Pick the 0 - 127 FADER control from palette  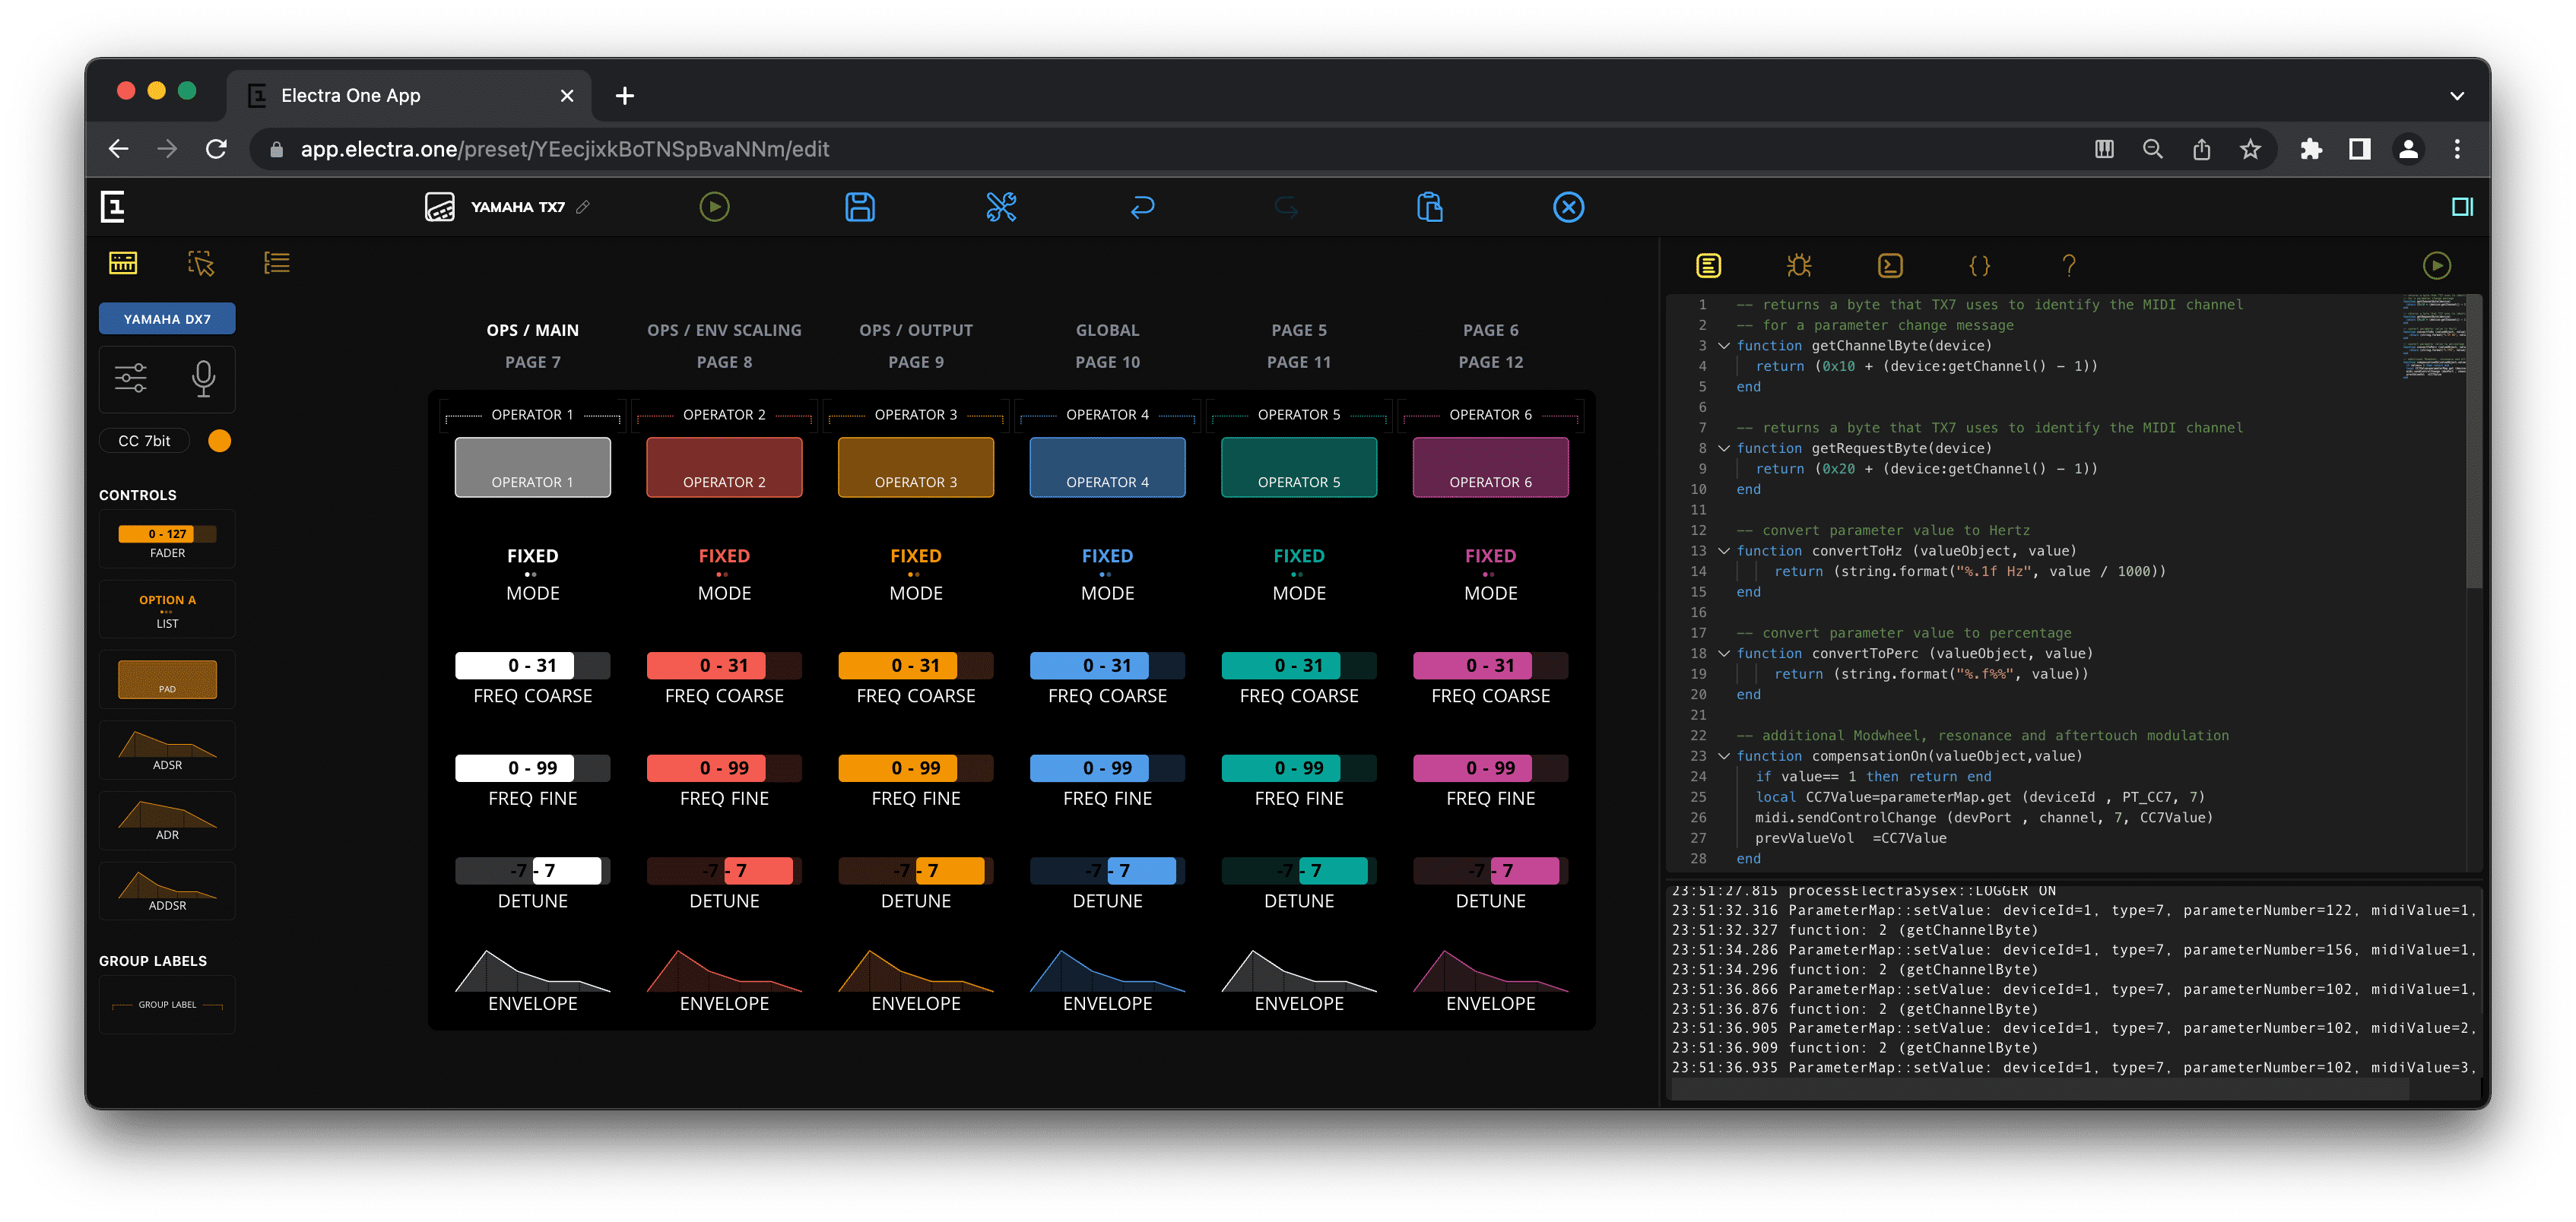167,540
